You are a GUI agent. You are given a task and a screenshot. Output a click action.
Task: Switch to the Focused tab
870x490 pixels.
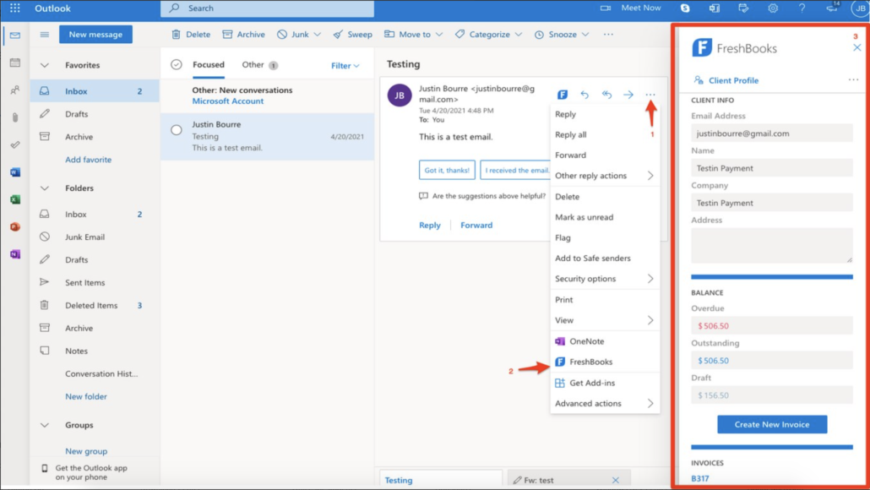pos(209,64)
